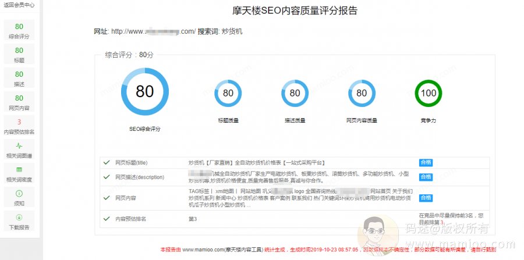Click the 合格 badge for 网页标题 row

coord(426,162)
